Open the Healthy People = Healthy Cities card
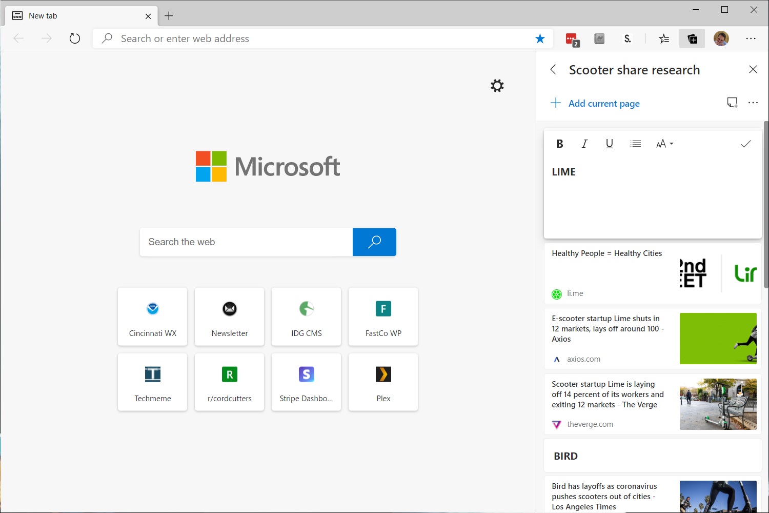 [x=653, y=273]
